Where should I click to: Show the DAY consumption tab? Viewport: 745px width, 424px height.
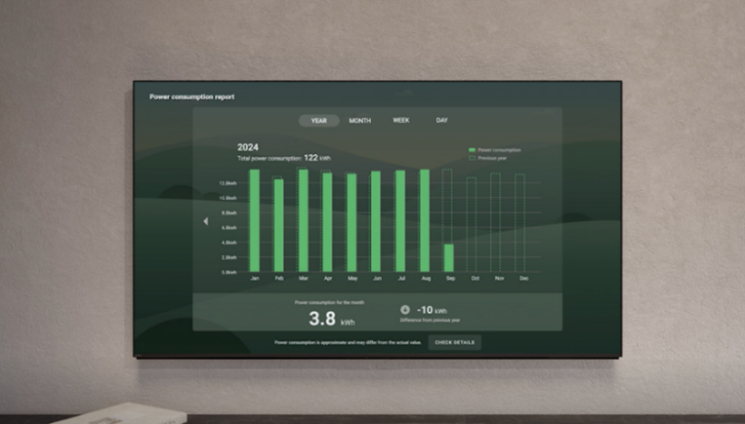[x=441, y=121]
